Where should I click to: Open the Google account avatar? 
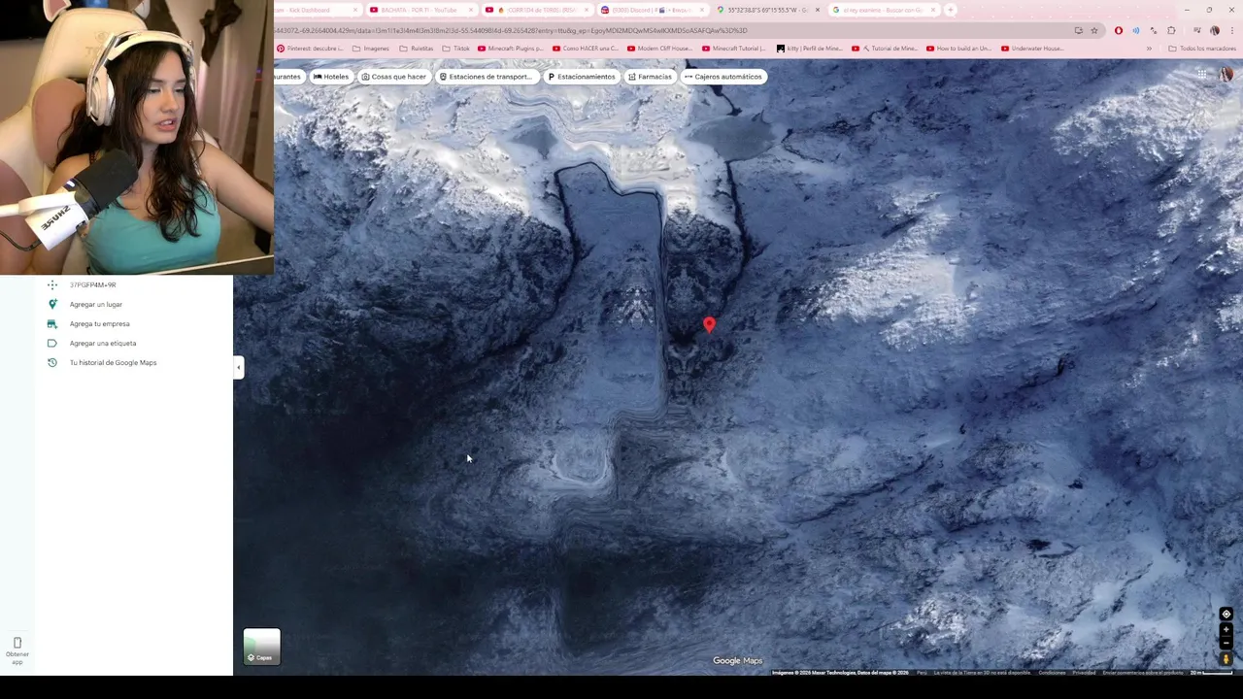pyautogui.click(x=1226, y=75)
